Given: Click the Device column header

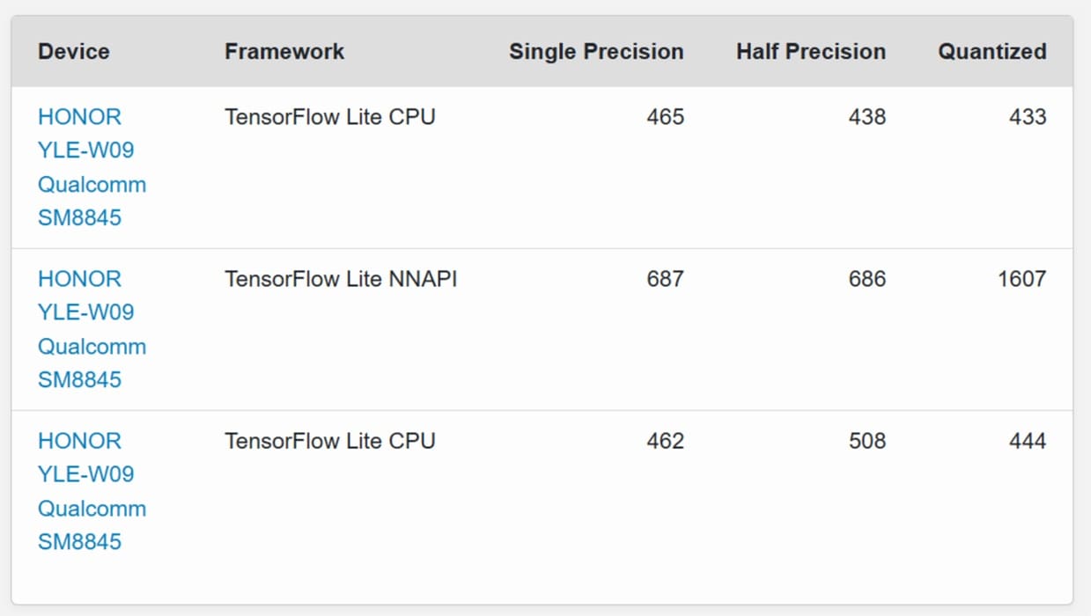Looking at the screenshot, I should click(x=74, y=51).
